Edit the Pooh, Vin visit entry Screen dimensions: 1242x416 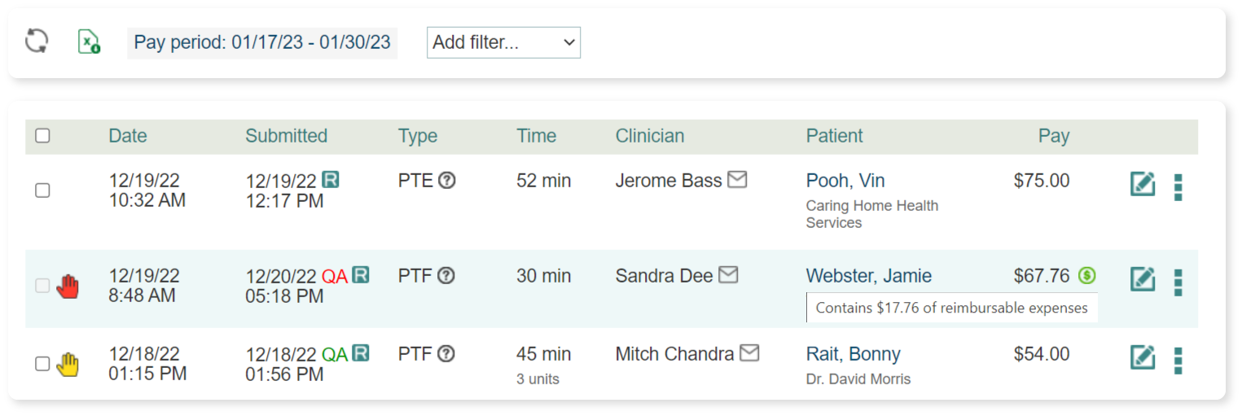(1143, 184)
